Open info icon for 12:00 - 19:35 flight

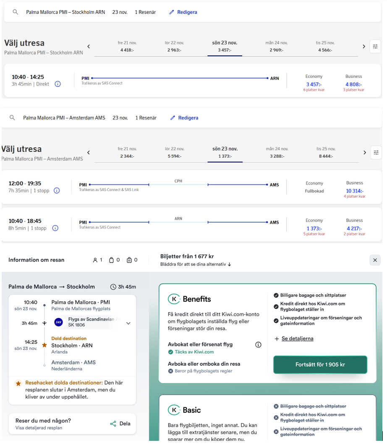point(57,190)
